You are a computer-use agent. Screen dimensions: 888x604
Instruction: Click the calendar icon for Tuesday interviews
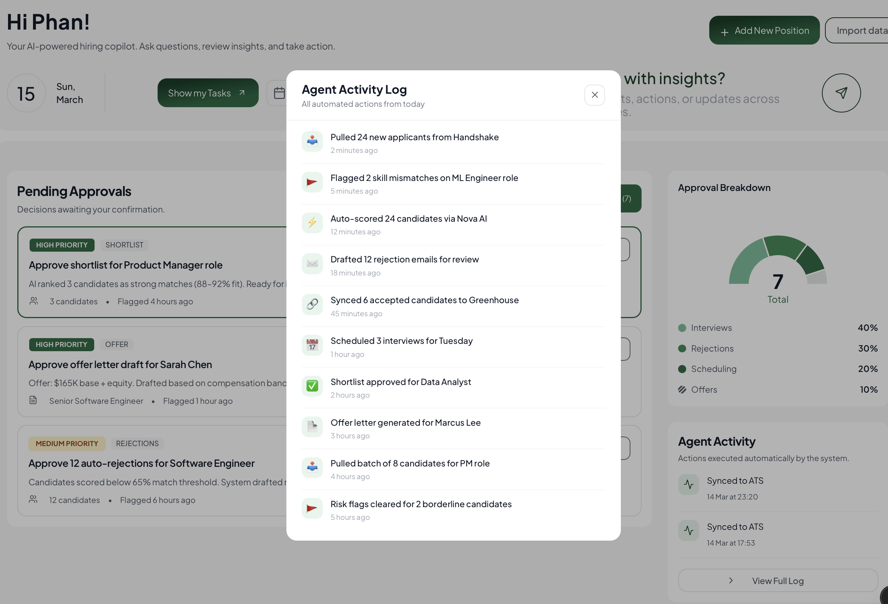click(312, 345)
